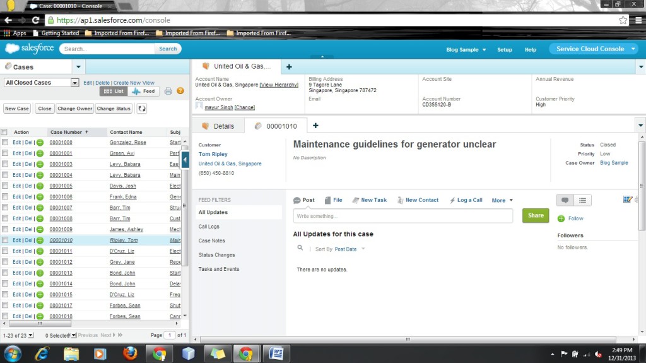Switch to the Details subtab
646x363 pixels.
click(218, 126)
